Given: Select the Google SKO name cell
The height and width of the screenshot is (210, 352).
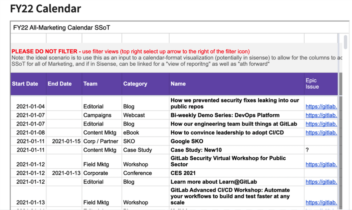Looking at the screenshot, I should point(237,141).
